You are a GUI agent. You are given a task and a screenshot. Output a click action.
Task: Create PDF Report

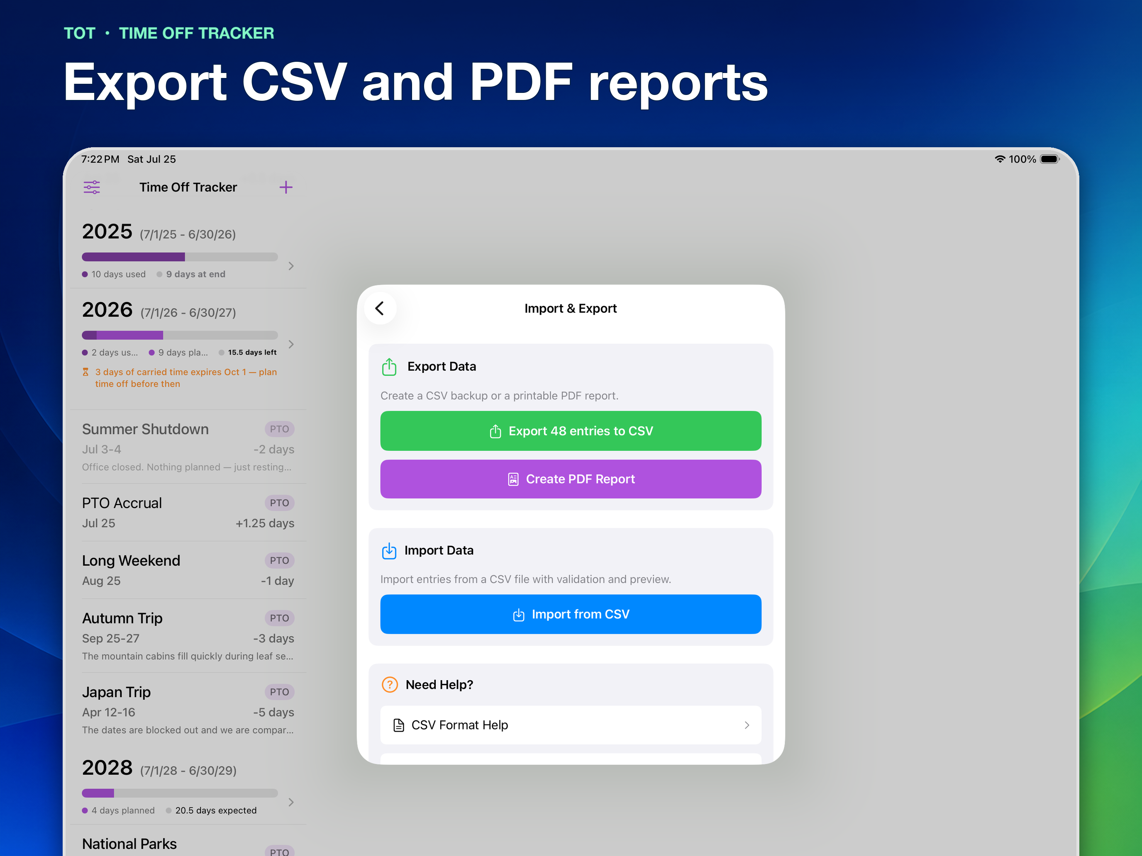coord(571,479)
